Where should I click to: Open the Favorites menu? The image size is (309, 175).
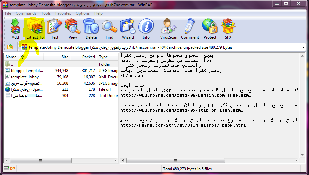click(x=63, y=13)
